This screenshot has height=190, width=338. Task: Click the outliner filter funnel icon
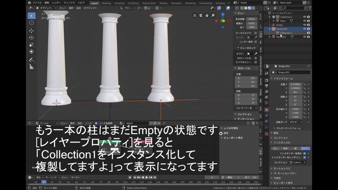(x=310, y=8)
